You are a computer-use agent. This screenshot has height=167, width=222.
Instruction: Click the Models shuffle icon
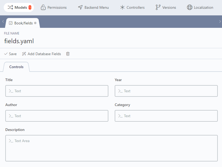tap(10, 7)
